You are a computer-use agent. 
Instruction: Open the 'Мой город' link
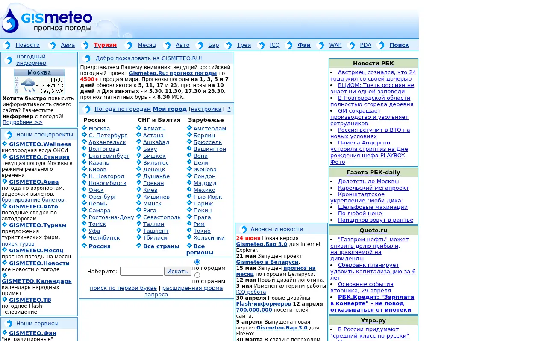(x=170, y=109)
